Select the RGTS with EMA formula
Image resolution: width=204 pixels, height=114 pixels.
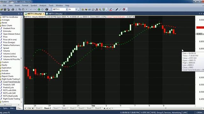10,90
